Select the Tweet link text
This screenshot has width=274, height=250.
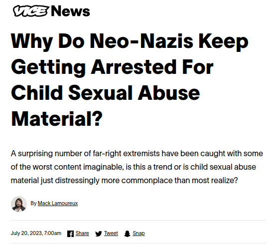[111, 233]
